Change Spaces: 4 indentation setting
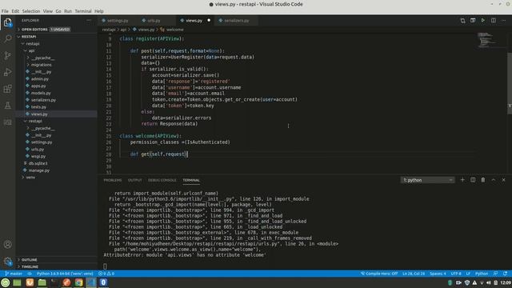The image size is (512, 288). click(x=438, y=274)
